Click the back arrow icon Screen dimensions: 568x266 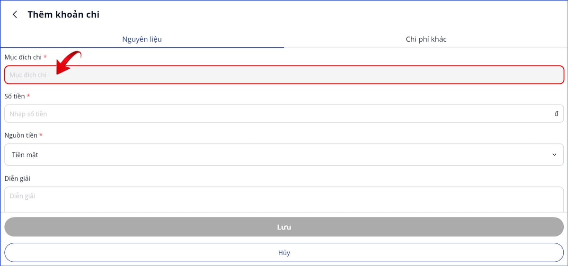pos(15,15)
